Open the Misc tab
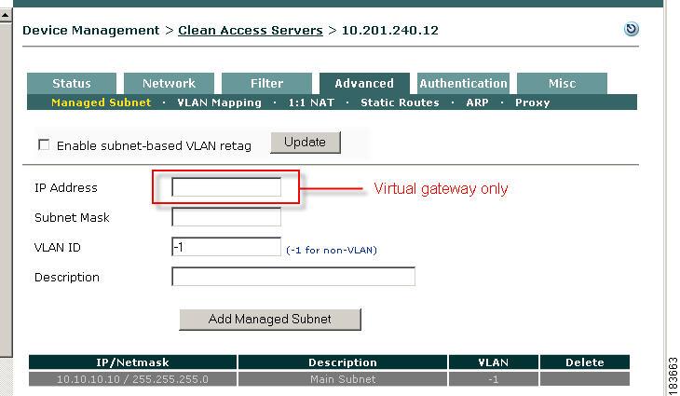This screenshot has height=396, width=680. 562,83
